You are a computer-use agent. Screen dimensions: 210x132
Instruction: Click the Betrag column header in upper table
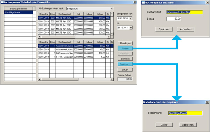click(x=99, y=14)
